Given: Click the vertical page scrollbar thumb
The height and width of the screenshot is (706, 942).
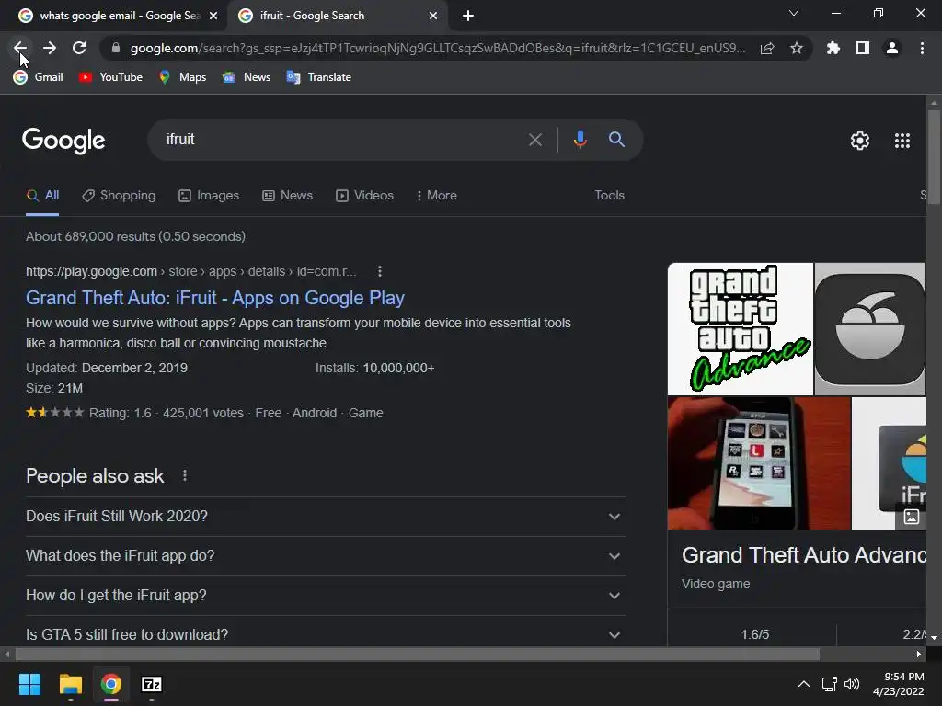Looking at the screenshot, I should (x=934, y=157).
